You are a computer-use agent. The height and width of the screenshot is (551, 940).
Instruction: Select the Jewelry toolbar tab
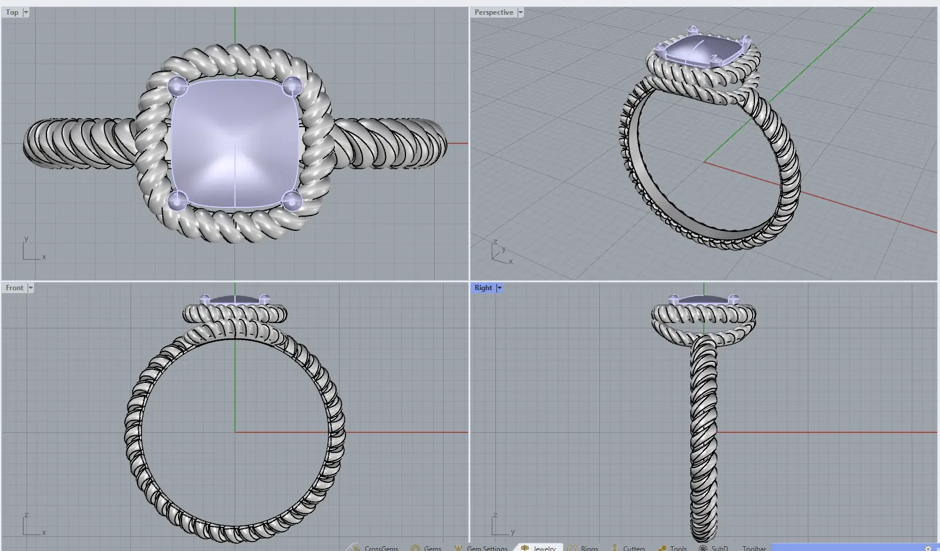pyautogui.click(x=544, y=548)
